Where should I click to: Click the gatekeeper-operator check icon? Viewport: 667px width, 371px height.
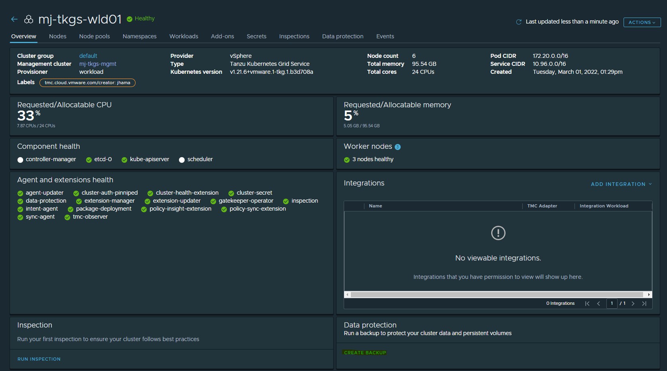(x=213, y=201)
